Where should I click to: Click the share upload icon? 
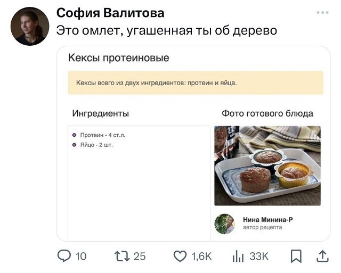coord(322,257)
